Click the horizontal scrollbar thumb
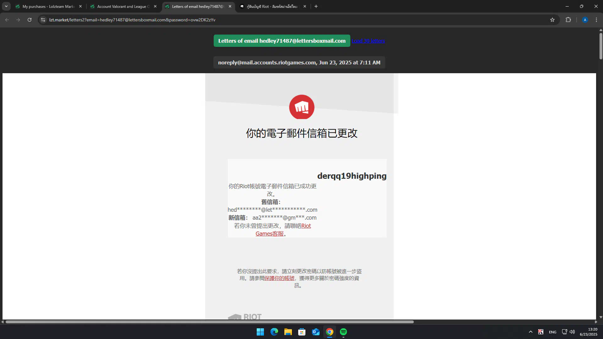This screenshot has height=339, width=603. pos(210,322)
